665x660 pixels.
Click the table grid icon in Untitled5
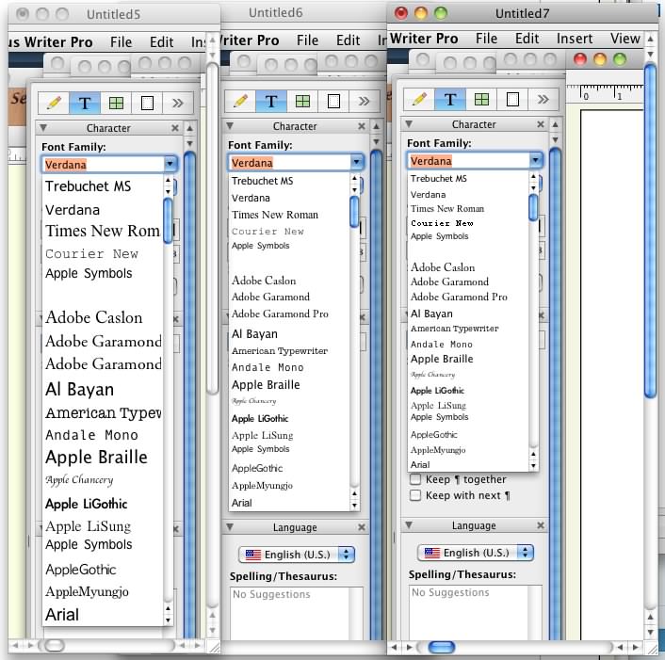coord(116,103)
